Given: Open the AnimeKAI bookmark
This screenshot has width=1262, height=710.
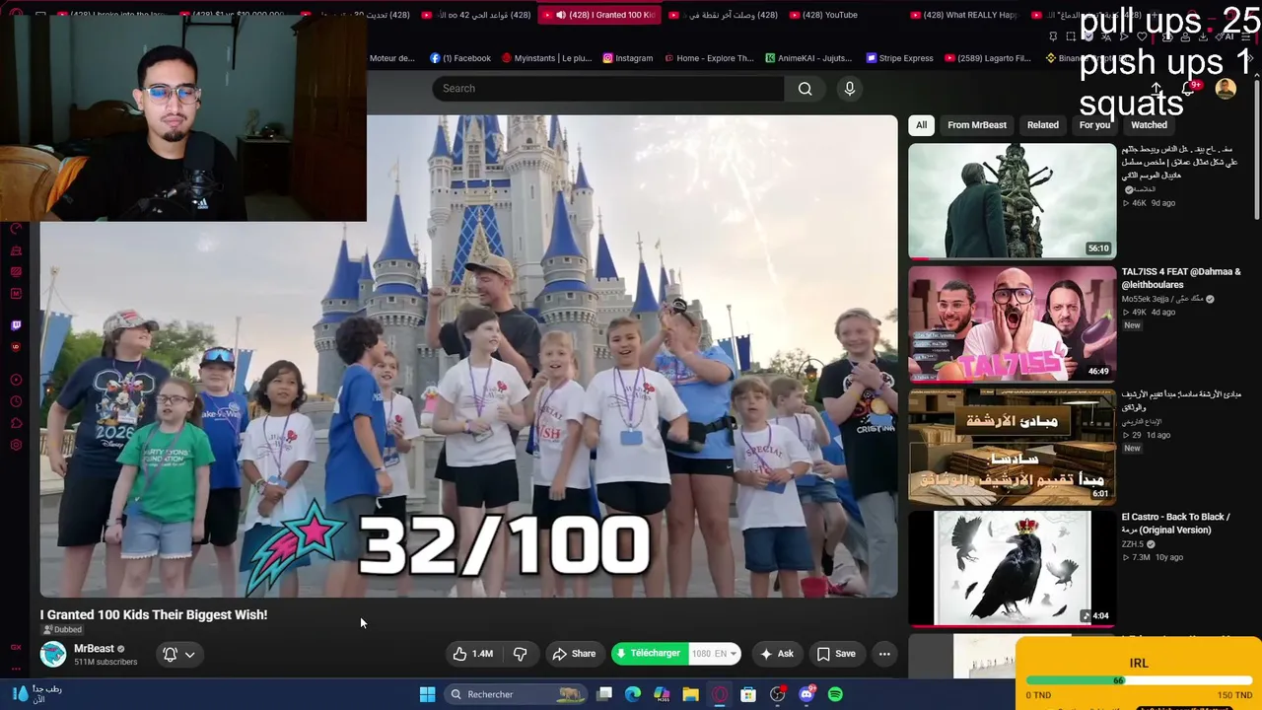Looking at the screenshot, I should pyautogui.click(x=807, y=58).
